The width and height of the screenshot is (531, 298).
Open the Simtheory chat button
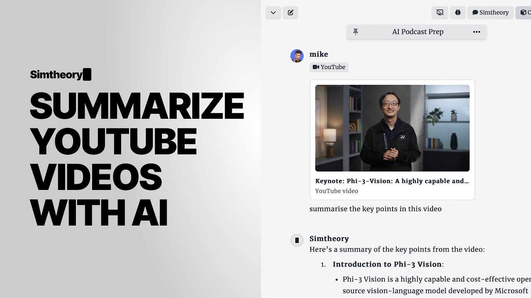490,12
